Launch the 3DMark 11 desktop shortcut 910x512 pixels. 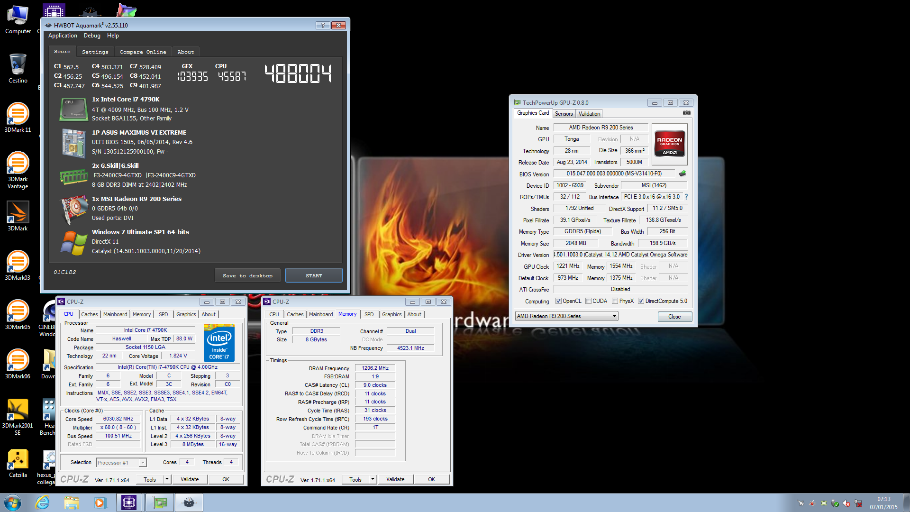tap(18, 118)
